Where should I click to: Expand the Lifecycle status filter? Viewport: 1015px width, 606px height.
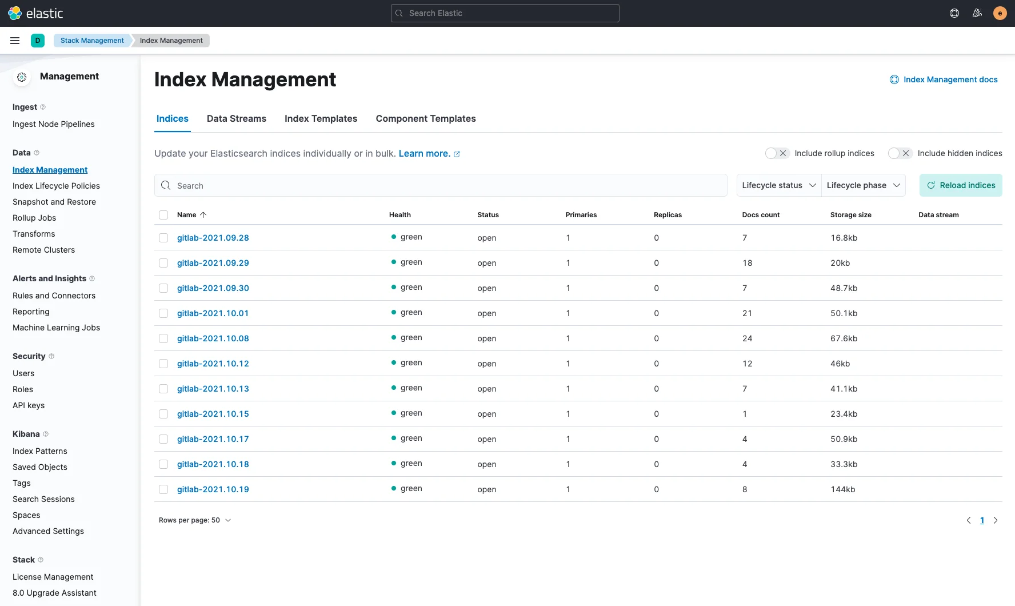click(x=778, y=185)
